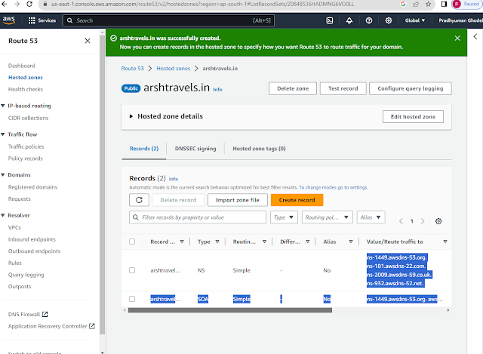Sort by Routing policy column arrow
This screenshot has height=354, width=483.
pos(264,242)
